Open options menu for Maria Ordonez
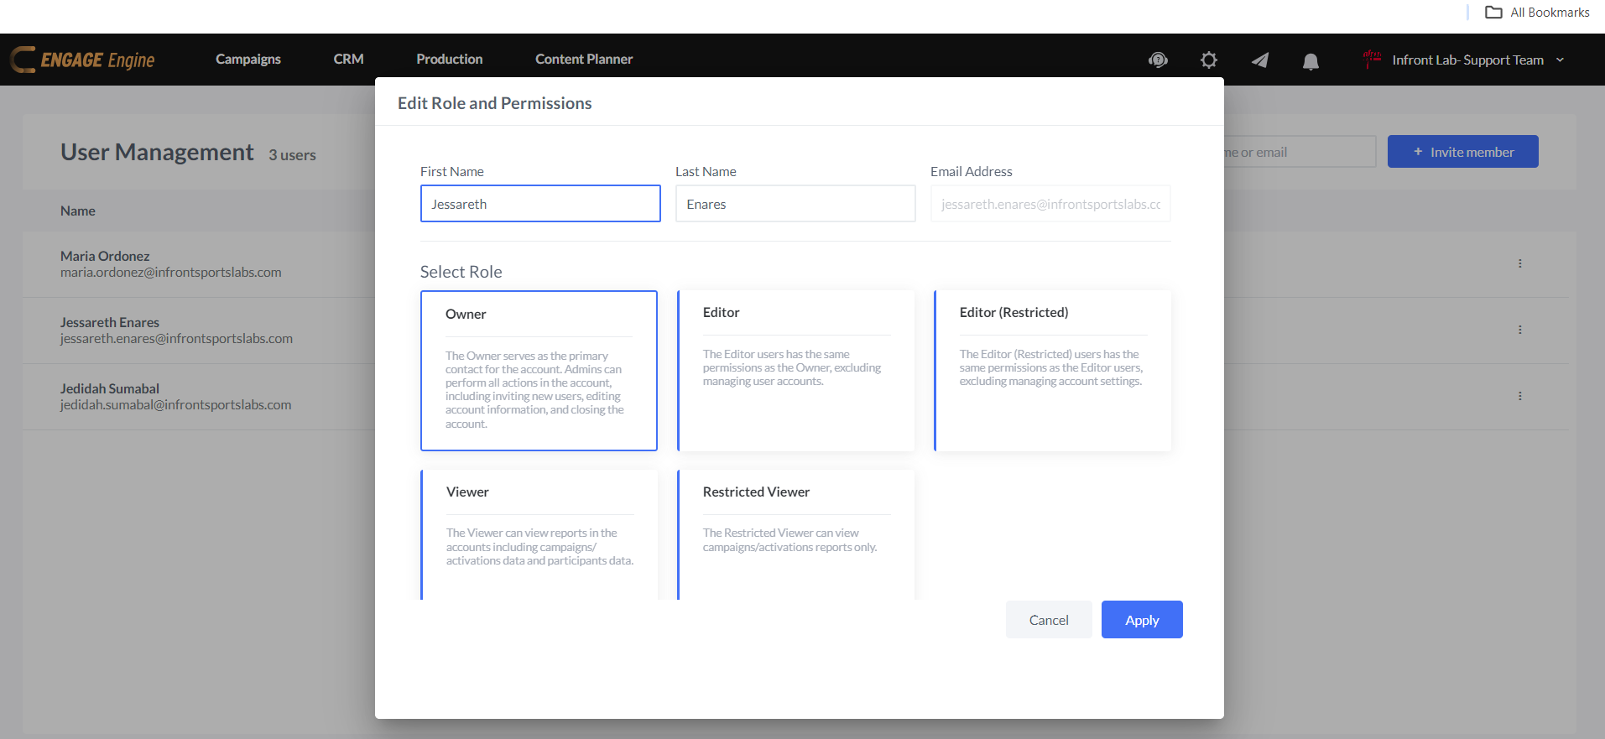 (x=1519, y=263)
